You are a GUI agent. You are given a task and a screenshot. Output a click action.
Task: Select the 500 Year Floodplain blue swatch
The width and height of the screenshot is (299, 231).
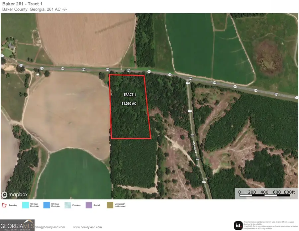point(47,205)
